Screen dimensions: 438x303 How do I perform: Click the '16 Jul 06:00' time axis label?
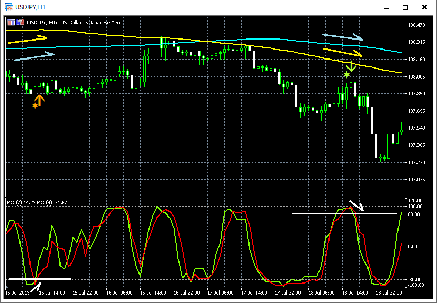pyautogui.click(x=120, y=293)
